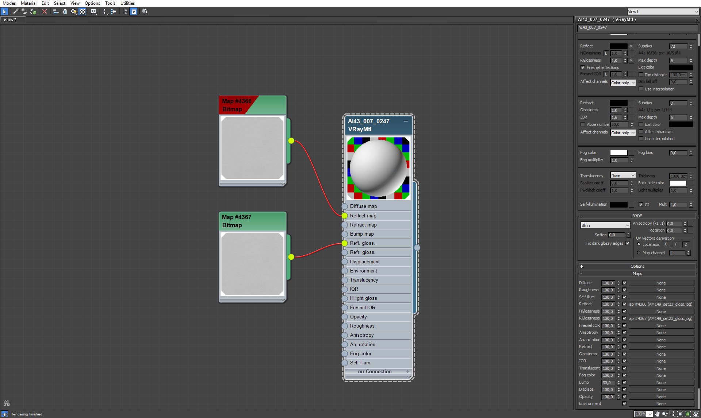Viewport: 701px width, 418px height.
Task: Minimize the AI43_007_0247 VRayMtl node
Action: [406, 121]
